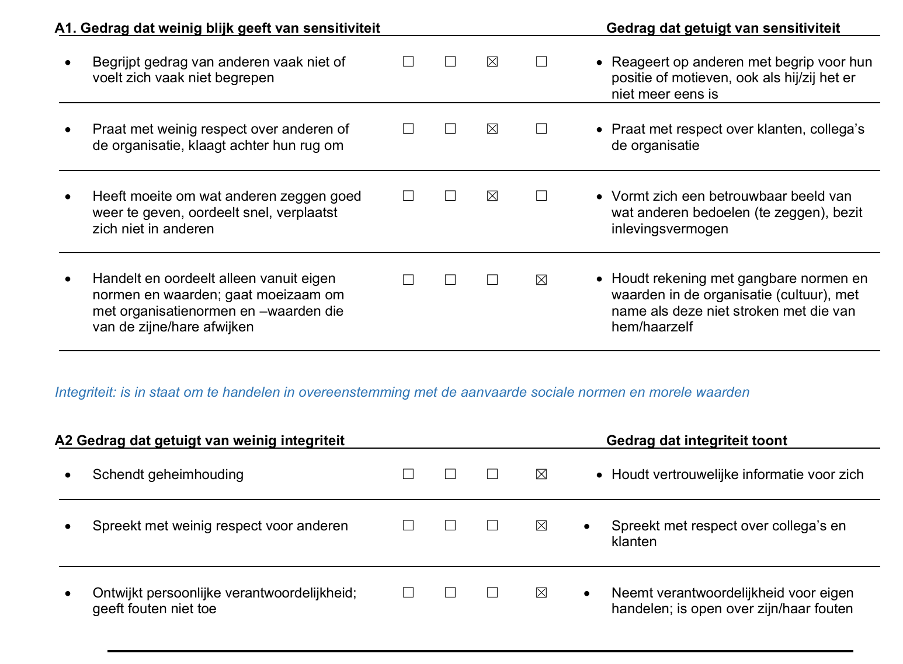Uncheck the marked box in 'Spreekt met weinig respect' row
The height and width of the screenshot is (664, 903).
541,525
